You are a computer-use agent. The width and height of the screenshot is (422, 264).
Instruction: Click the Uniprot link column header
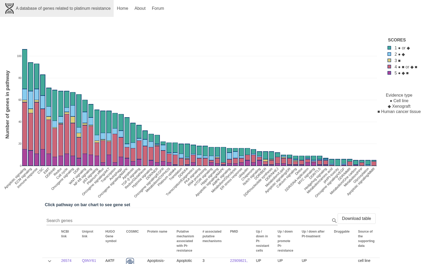click(x=88, y=234)
